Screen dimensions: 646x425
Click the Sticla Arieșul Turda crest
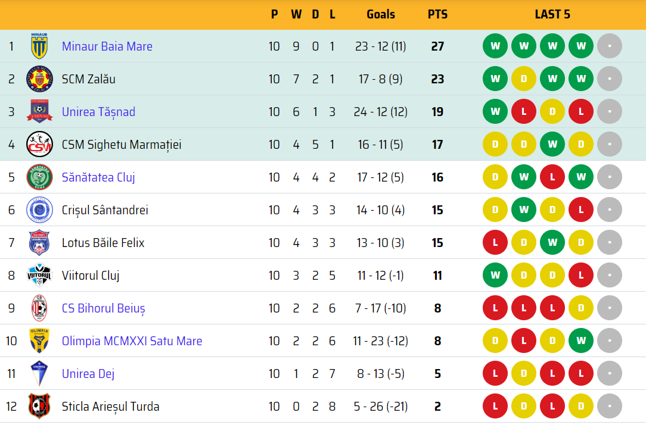(39, 407)
